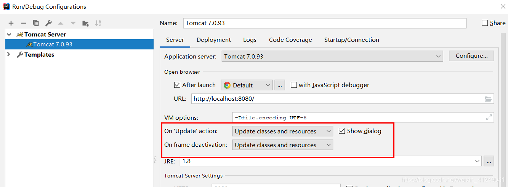The width and height of the screenshot is (508, 187).
Task: Switch to the Code Coverage tab
Action: (x=290, y=40)
